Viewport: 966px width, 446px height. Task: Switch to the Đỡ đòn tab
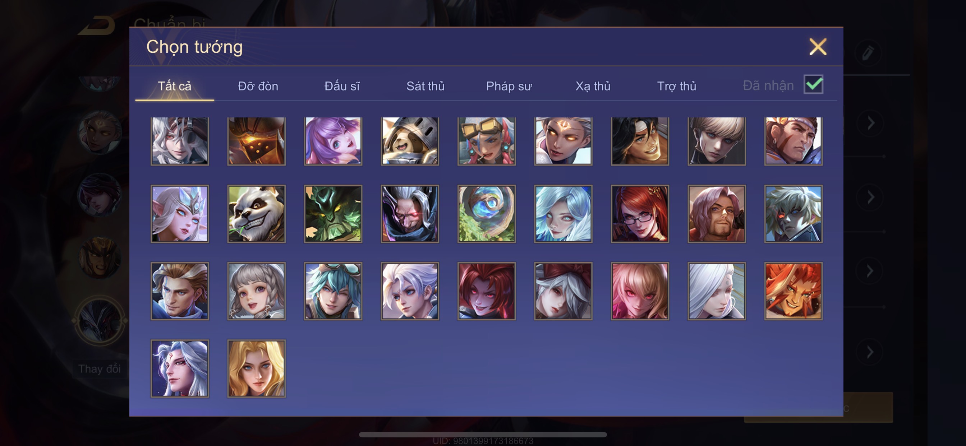coord(258,86)
